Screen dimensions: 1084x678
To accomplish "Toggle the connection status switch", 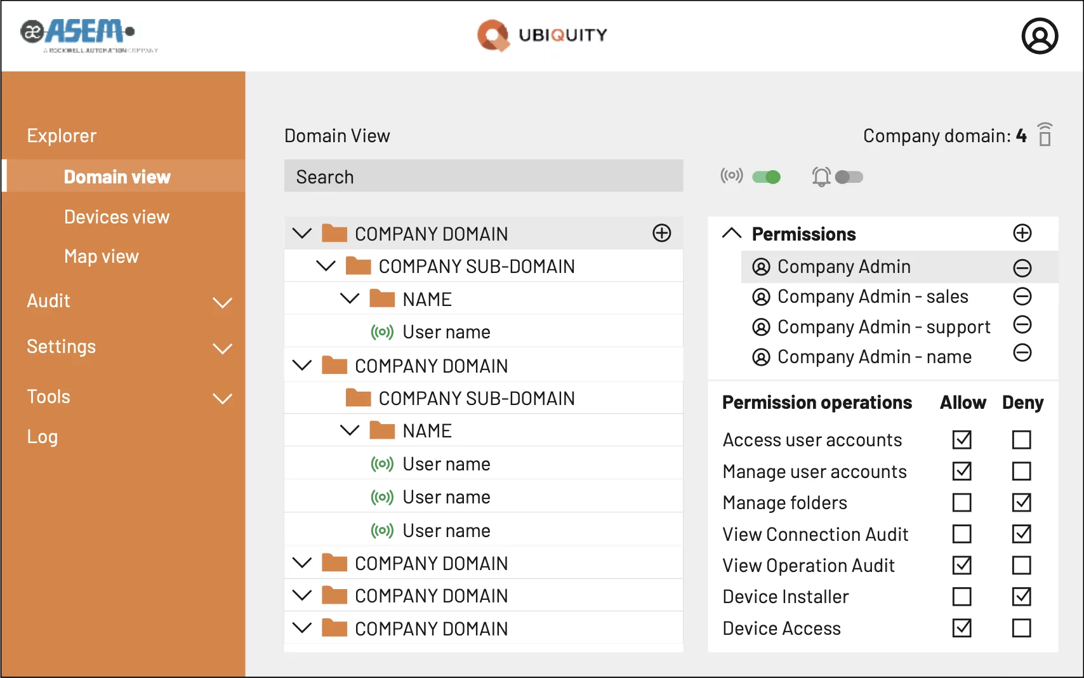I will [766, 177].
